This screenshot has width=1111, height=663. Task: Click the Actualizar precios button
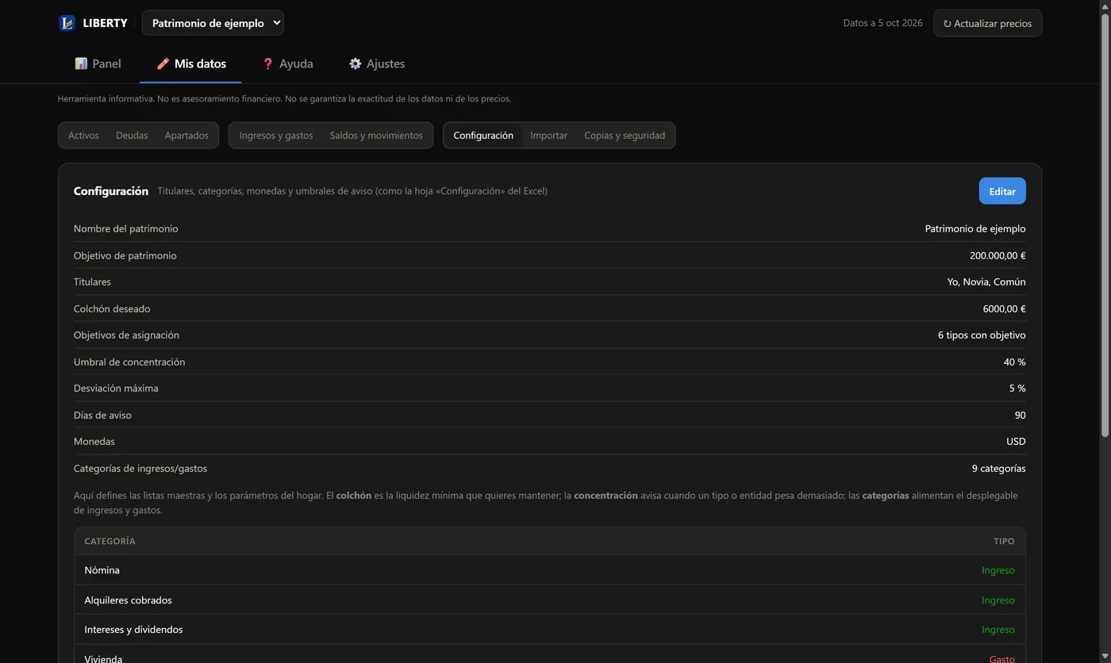click(x=987, y=23)
